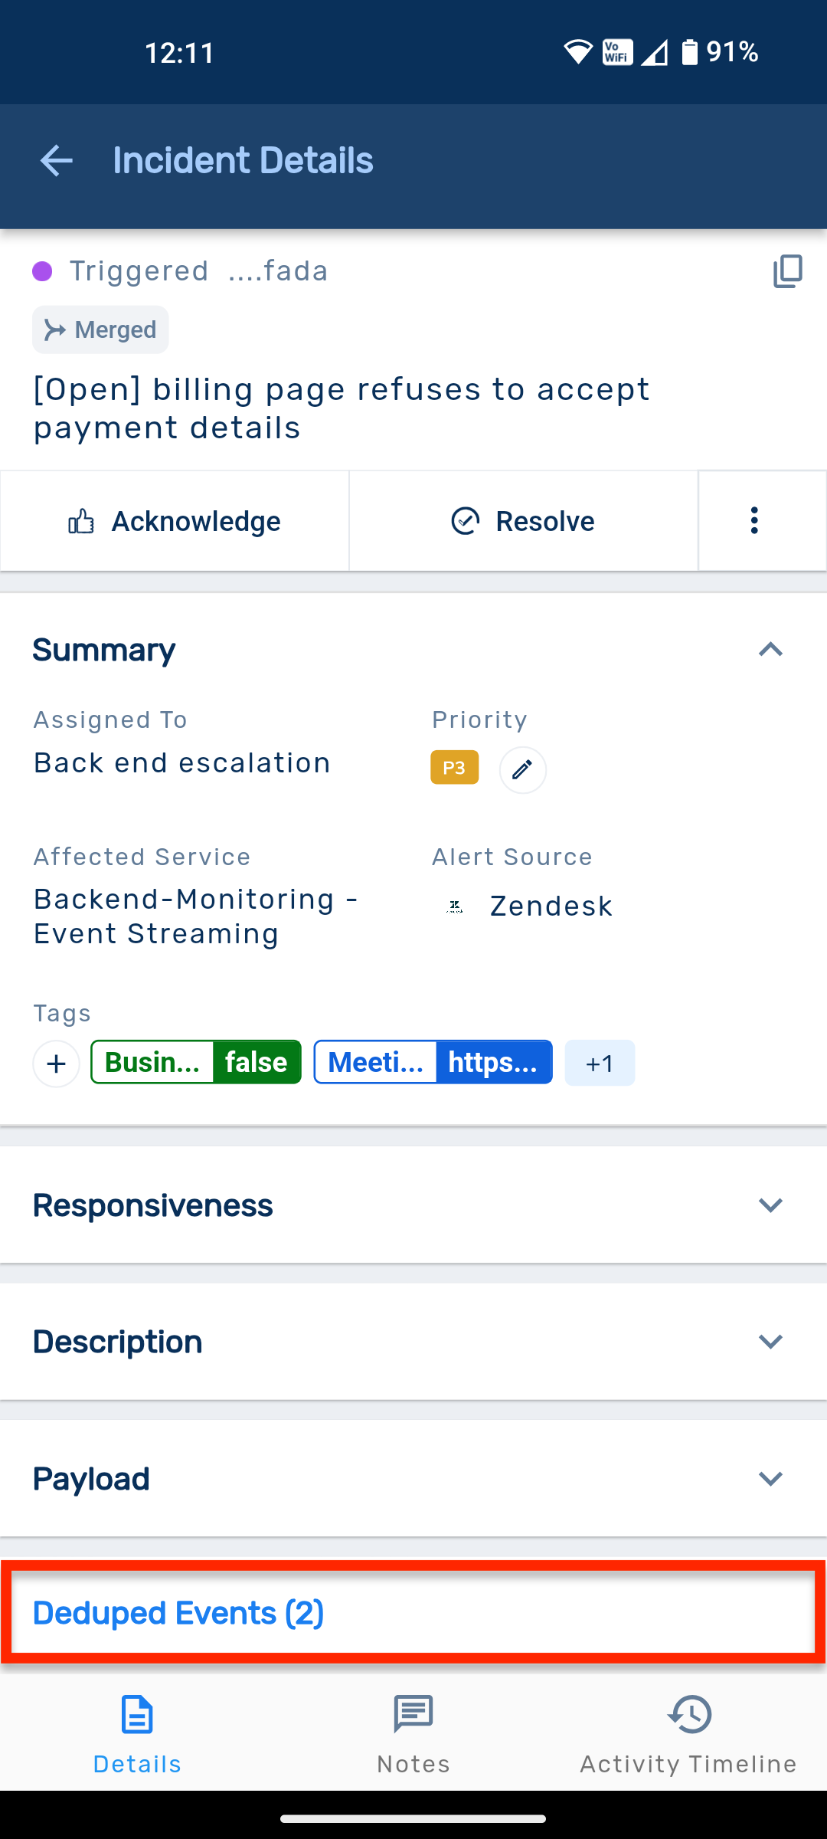This screenshot has height=1839, width=827.
Task: Collapse the Summary section
Action: 770,650
